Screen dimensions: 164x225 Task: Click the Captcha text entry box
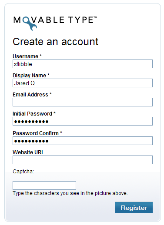[x=44, y=185]
